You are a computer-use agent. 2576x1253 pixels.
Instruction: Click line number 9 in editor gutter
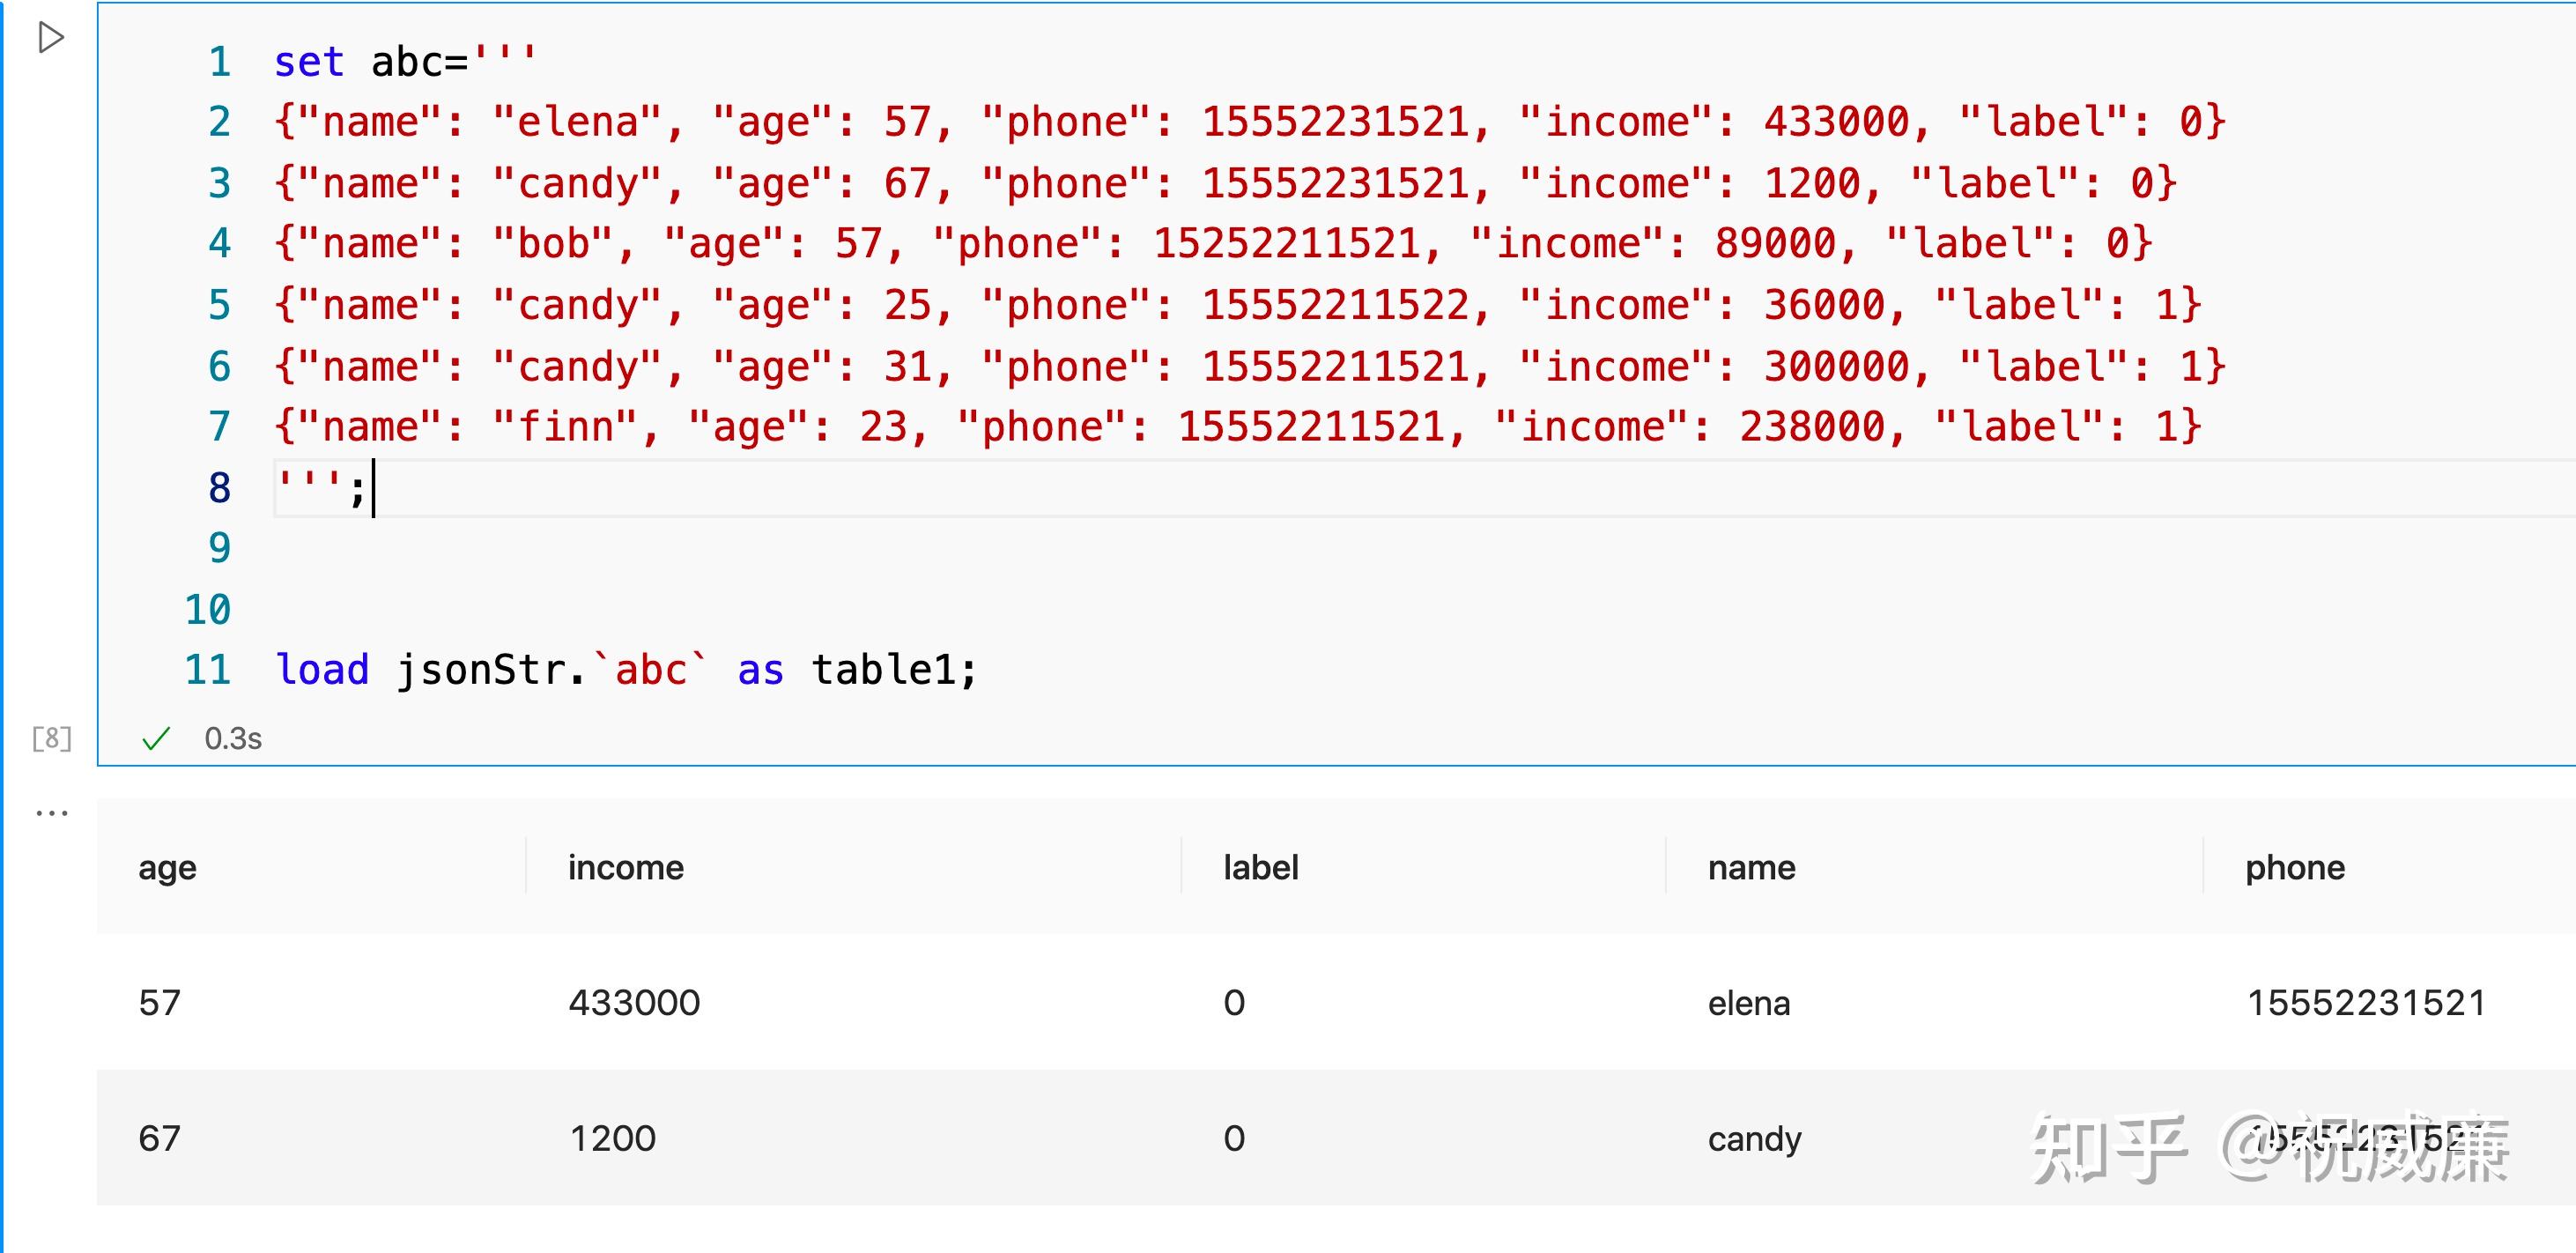pyautogui.click(x=219, y=548)
